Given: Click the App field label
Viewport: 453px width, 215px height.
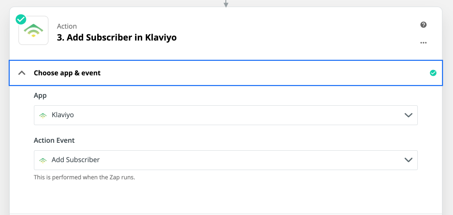Looking at the screenshot, I should coord(40,96).
